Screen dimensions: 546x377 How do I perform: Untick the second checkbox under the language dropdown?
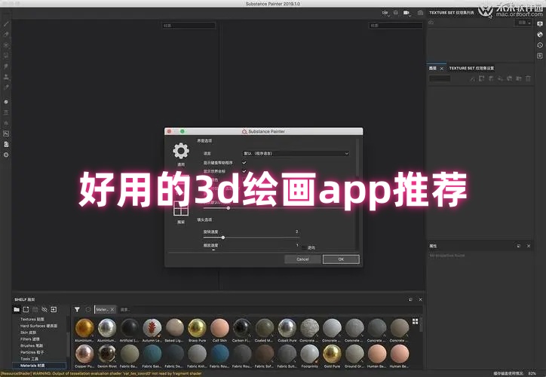point(244,171)
